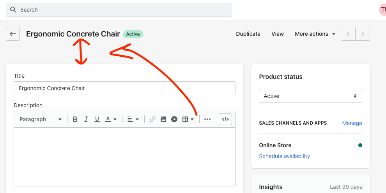Click the insert image icon
The image size is (386, 193).
[163, 120]
